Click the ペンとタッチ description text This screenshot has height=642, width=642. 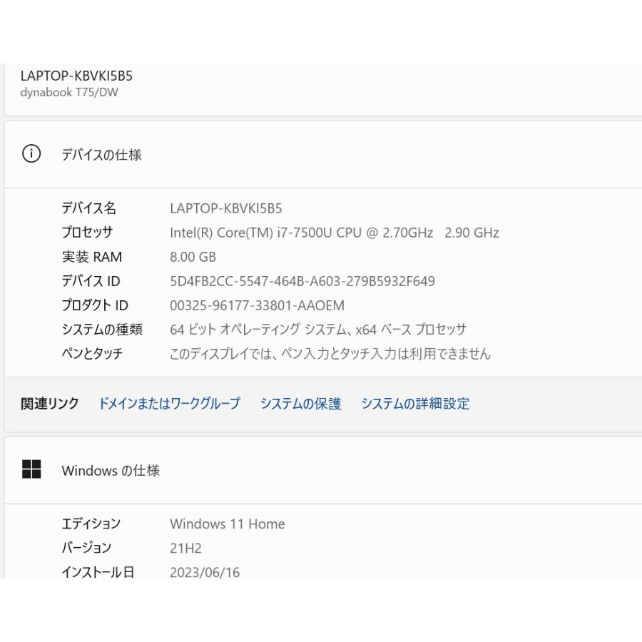click(x=330, y=354)
